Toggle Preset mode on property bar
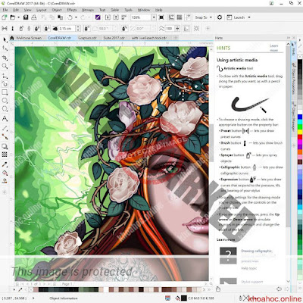Viewport: 303px width, 303px height. pos(5,28)
